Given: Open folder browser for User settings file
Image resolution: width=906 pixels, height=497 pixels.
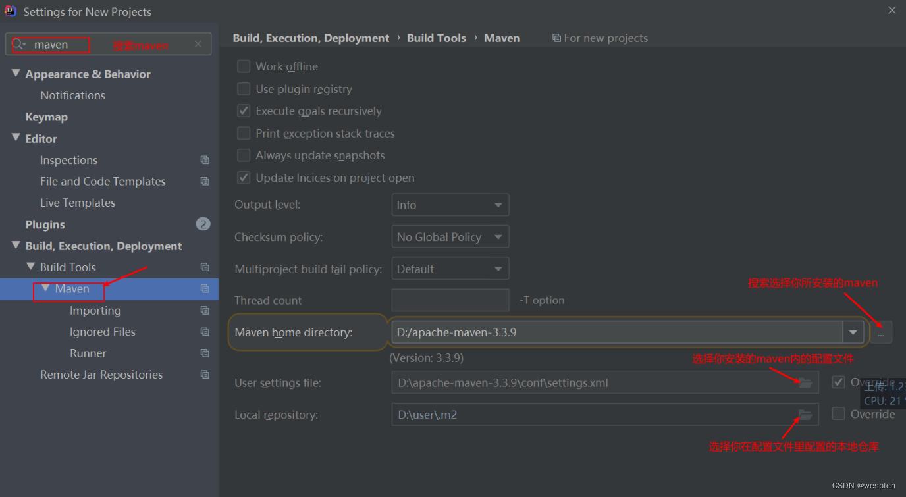Looking at the screenshot, I should 805,382.
